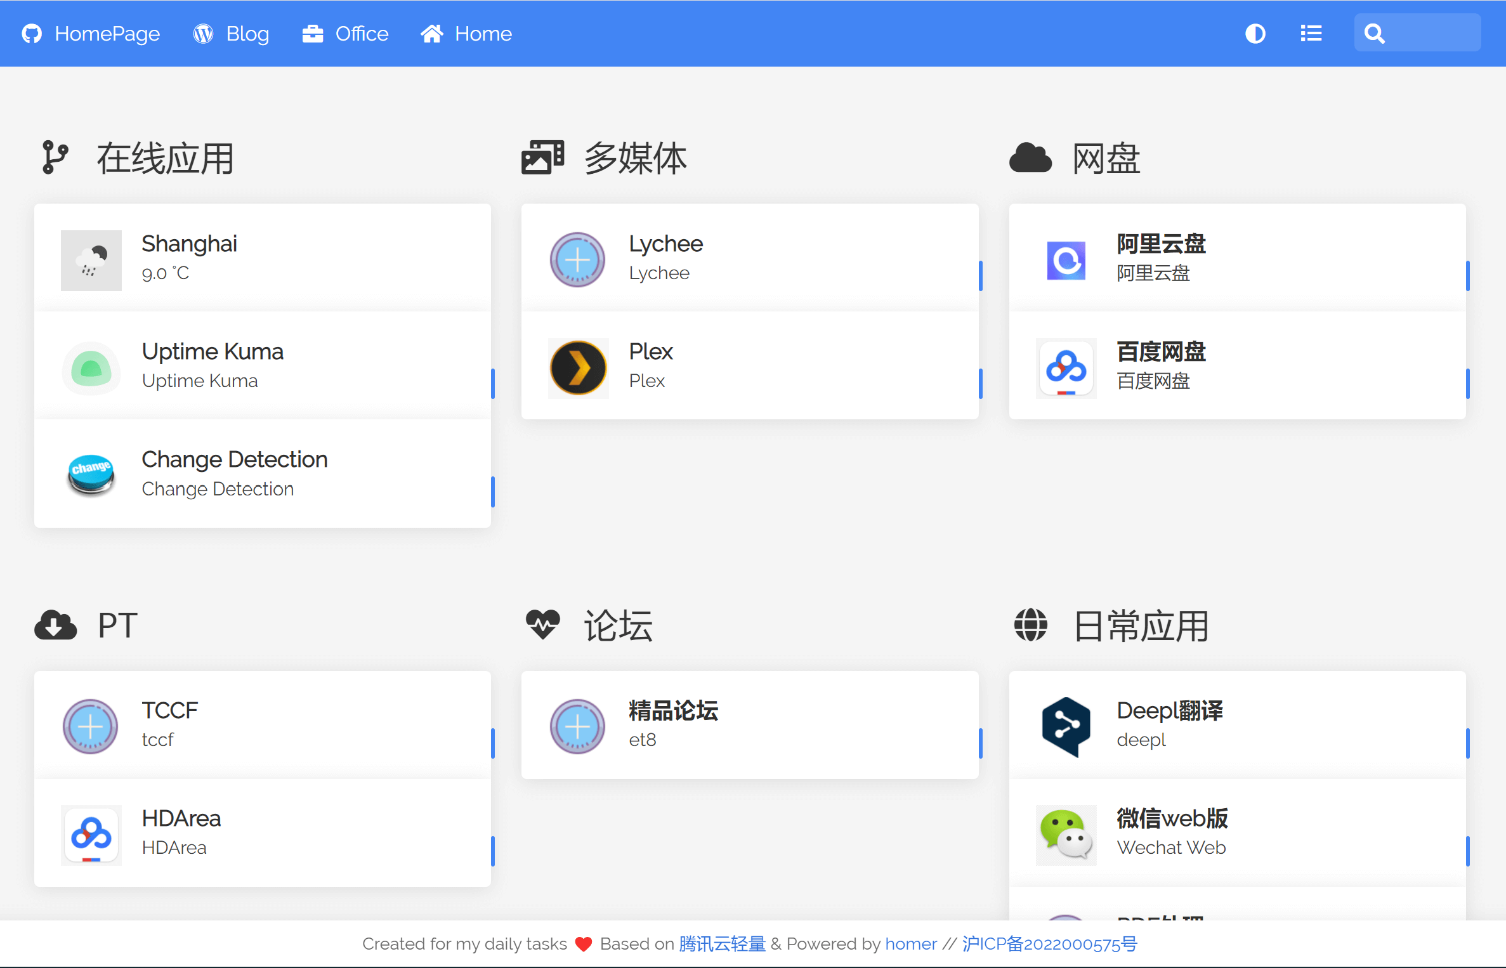Click the Lychee placeholder icon
The height and width of the screenshot is (968, 1506).
[577, 261]
